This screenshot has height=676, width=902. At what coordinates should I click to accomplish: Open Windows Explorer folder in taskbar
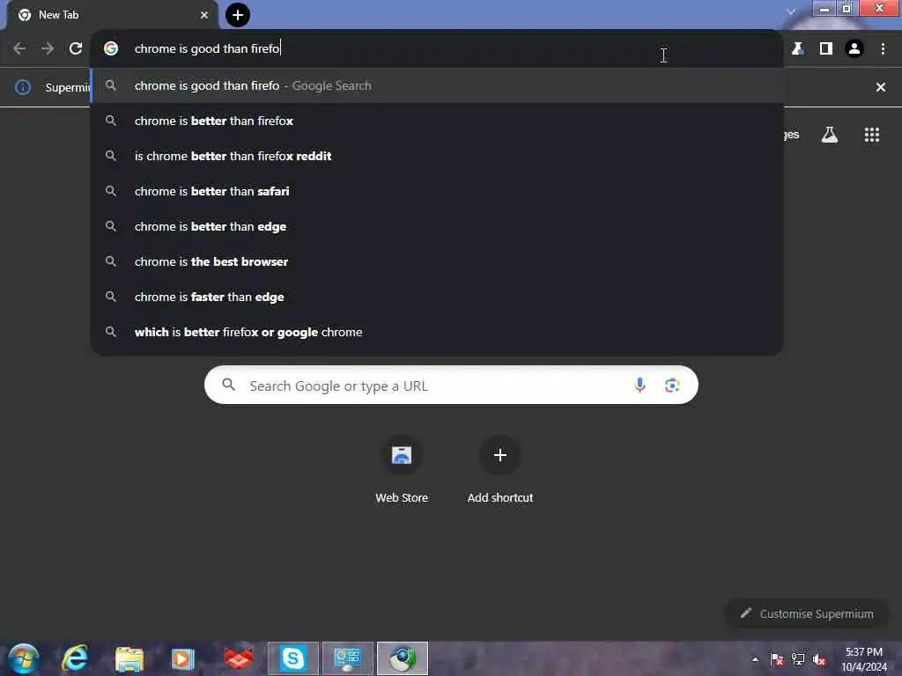(x=129, y=658)
